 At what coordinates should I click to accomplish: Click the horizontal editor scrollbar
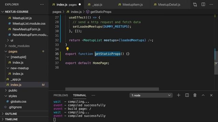(x=112, y=89)
